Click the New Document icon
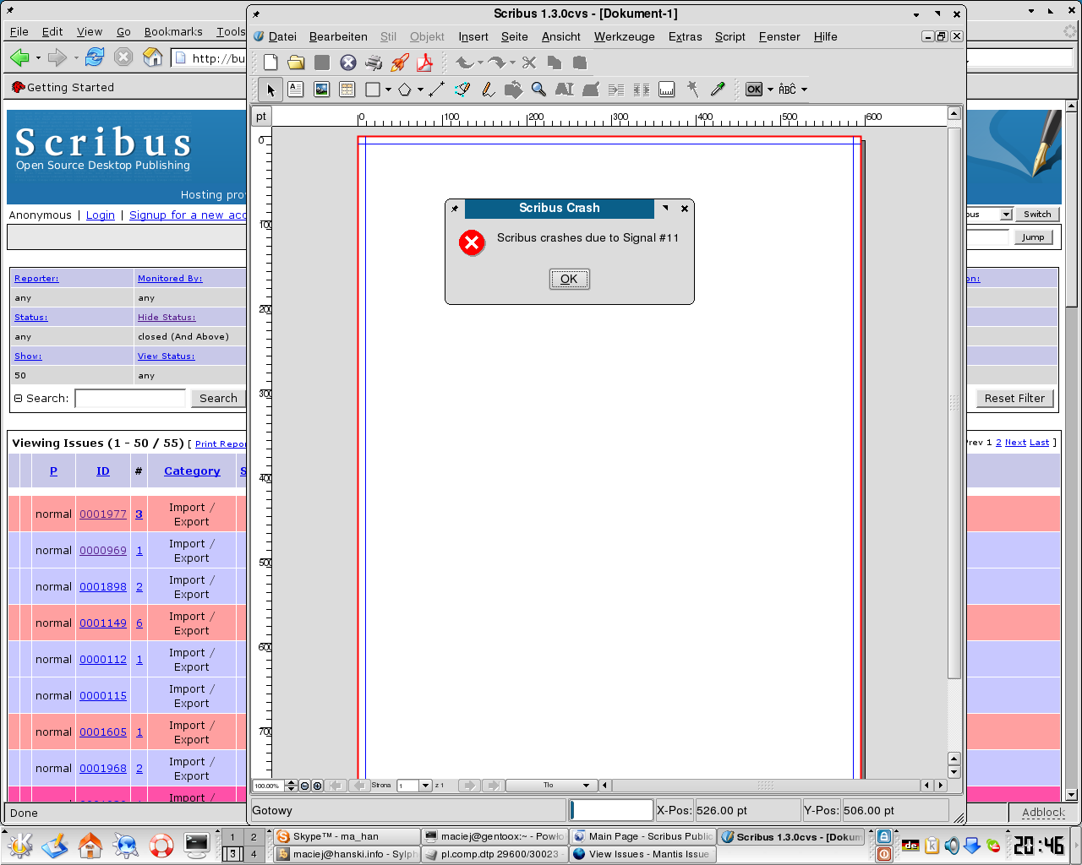Viewport: 1082px width, 865px height. 270,63
